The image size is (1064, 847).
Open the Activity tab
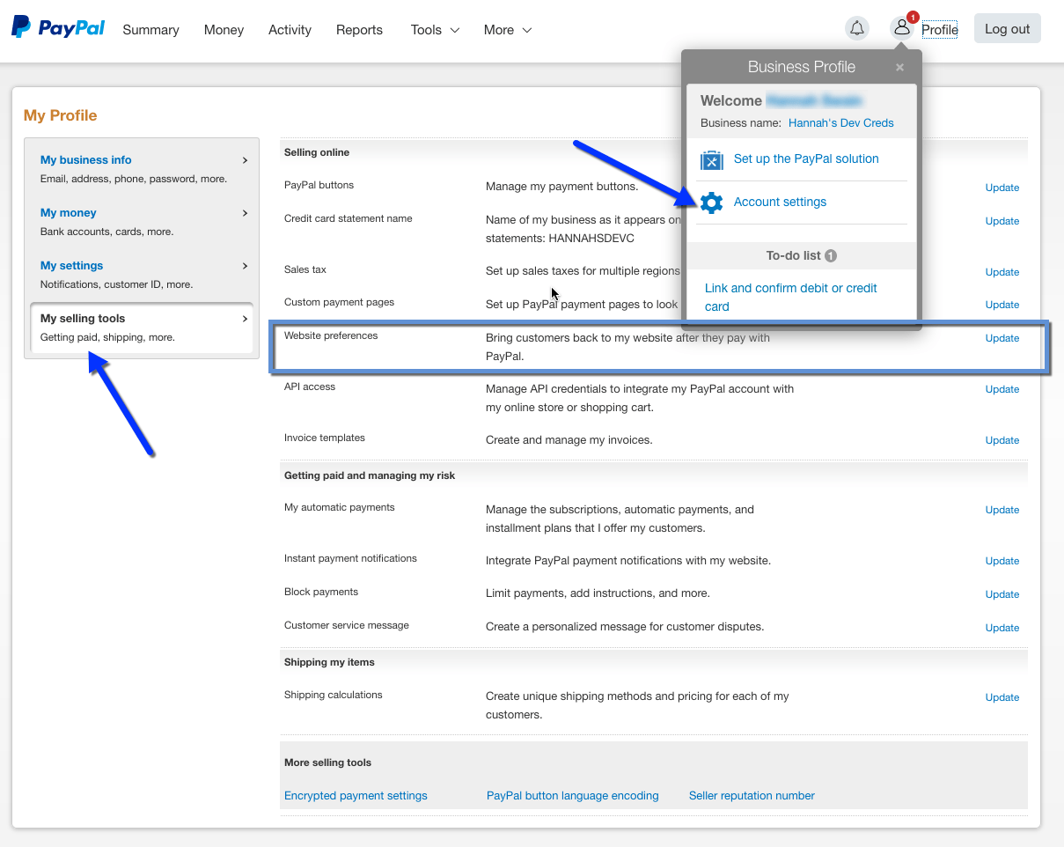pyautogui.click(x=290, y=30)
